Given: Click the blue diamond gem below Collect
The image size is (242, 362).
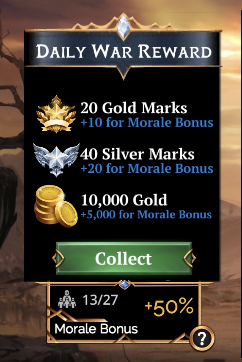Looking at the screenshot, I should click(x=124, y=285).
